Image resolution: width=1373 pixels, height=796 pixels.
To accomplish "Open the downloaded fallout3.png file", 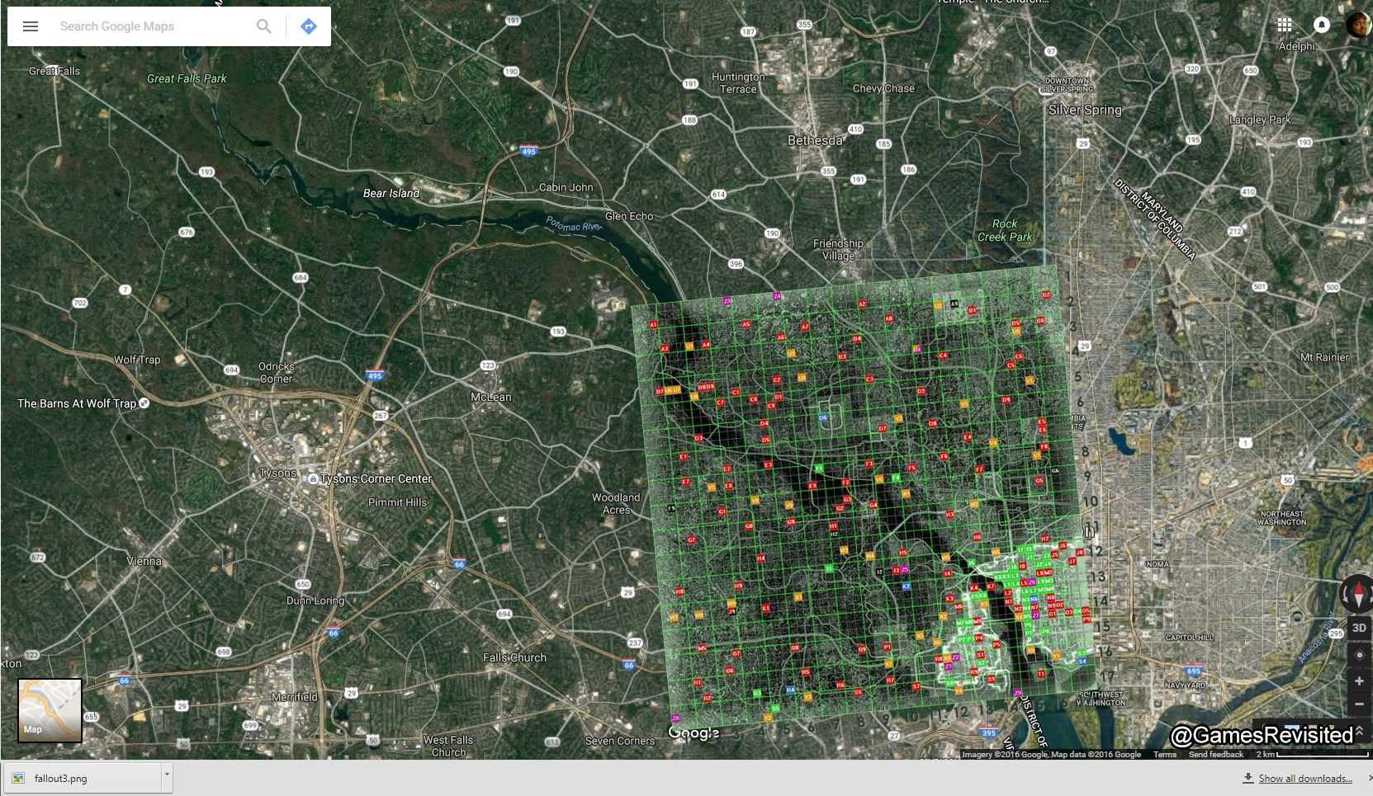I will tap(83, 778).
